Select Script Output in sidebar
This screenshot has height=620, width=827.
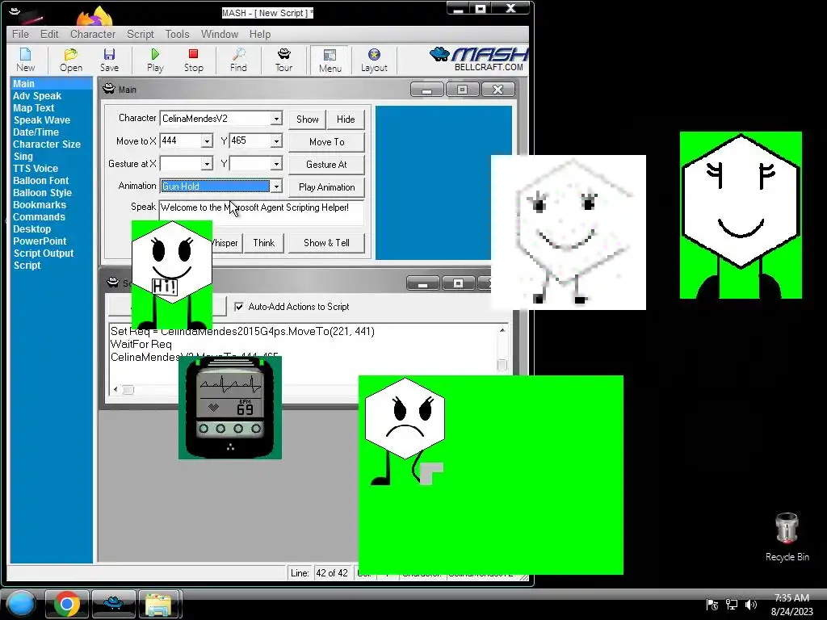(44, 253)
